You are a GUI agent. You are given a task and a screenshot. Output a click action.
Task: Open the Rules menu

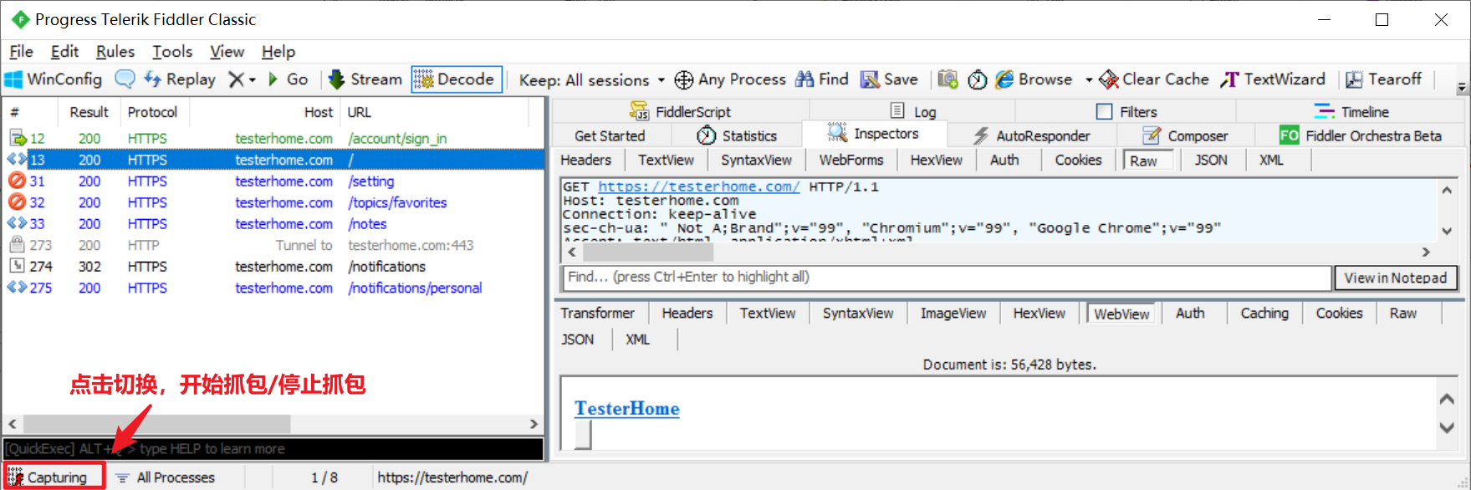point(115,52)
